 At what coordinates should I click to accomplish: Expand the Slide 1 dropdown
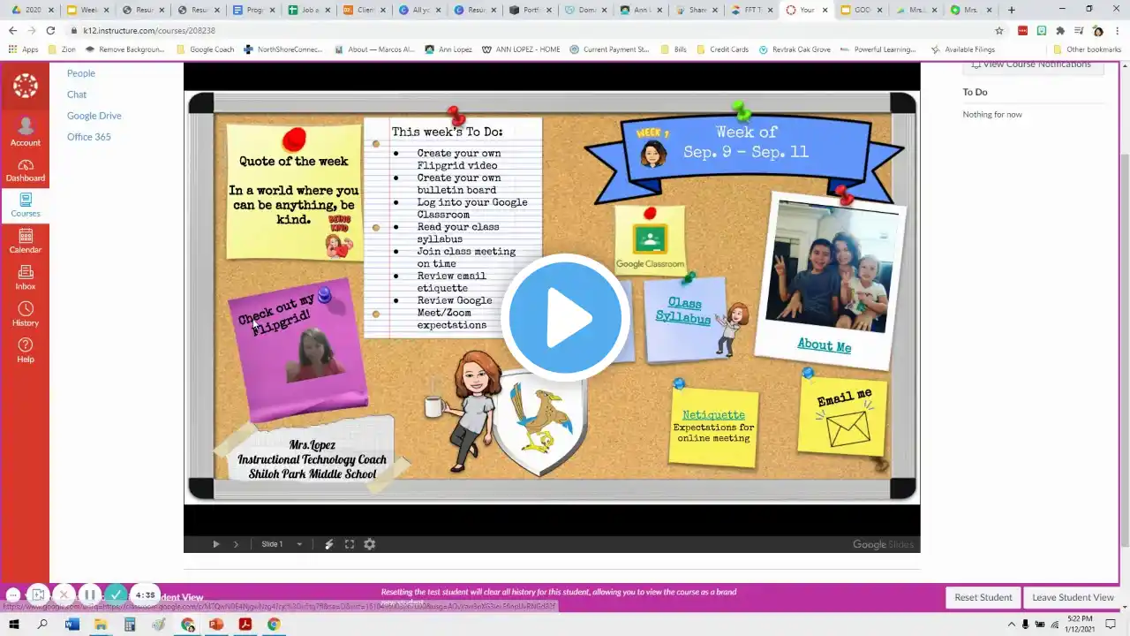pyautogui.click(x=299, y=544)
